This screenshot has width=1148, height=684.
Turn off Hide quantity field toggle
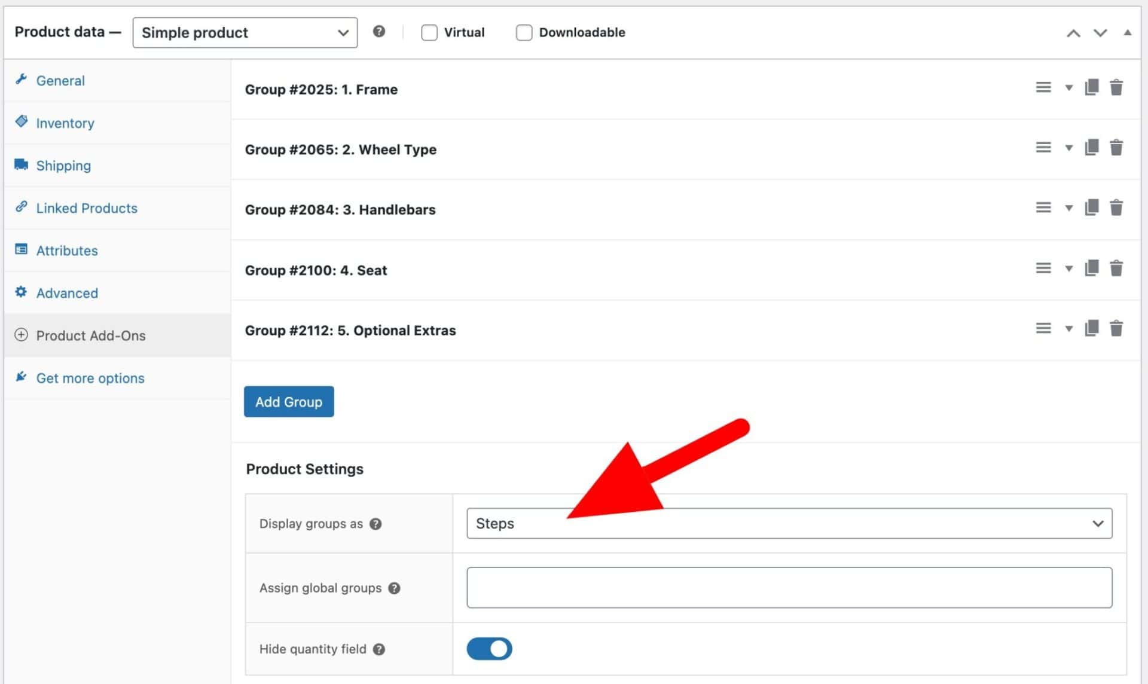pyautogui.click(x=489, y=649)
